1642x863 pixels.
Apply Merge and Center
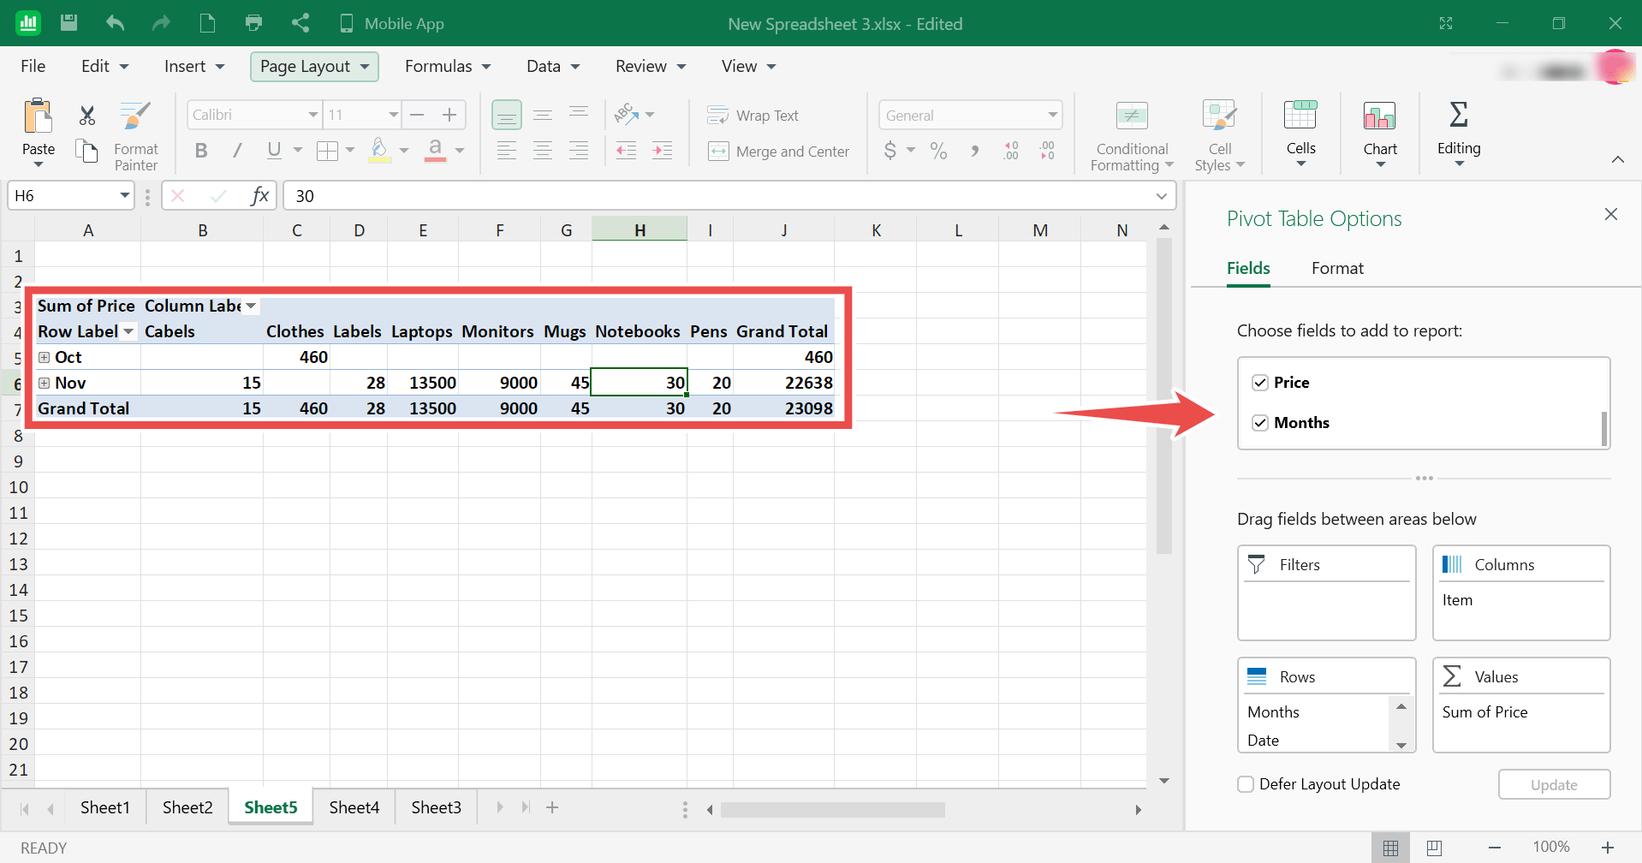779,152
